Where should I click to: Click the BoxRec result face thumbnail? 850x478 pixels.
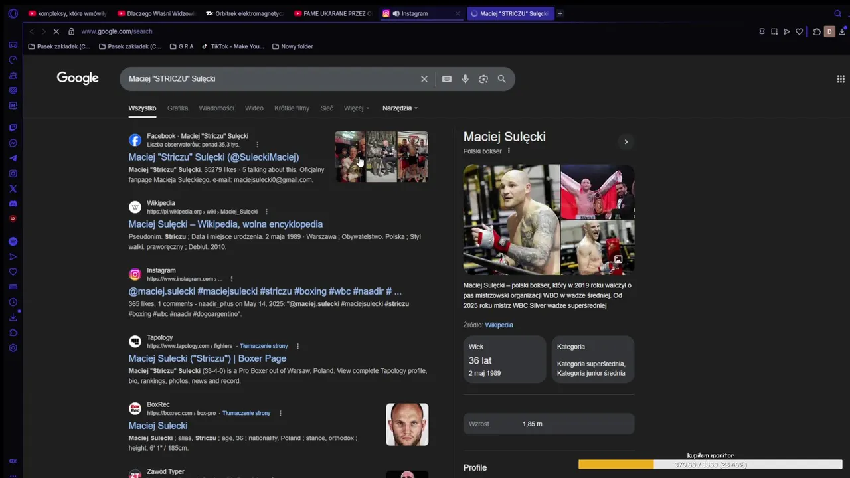[x=407, y=425]
